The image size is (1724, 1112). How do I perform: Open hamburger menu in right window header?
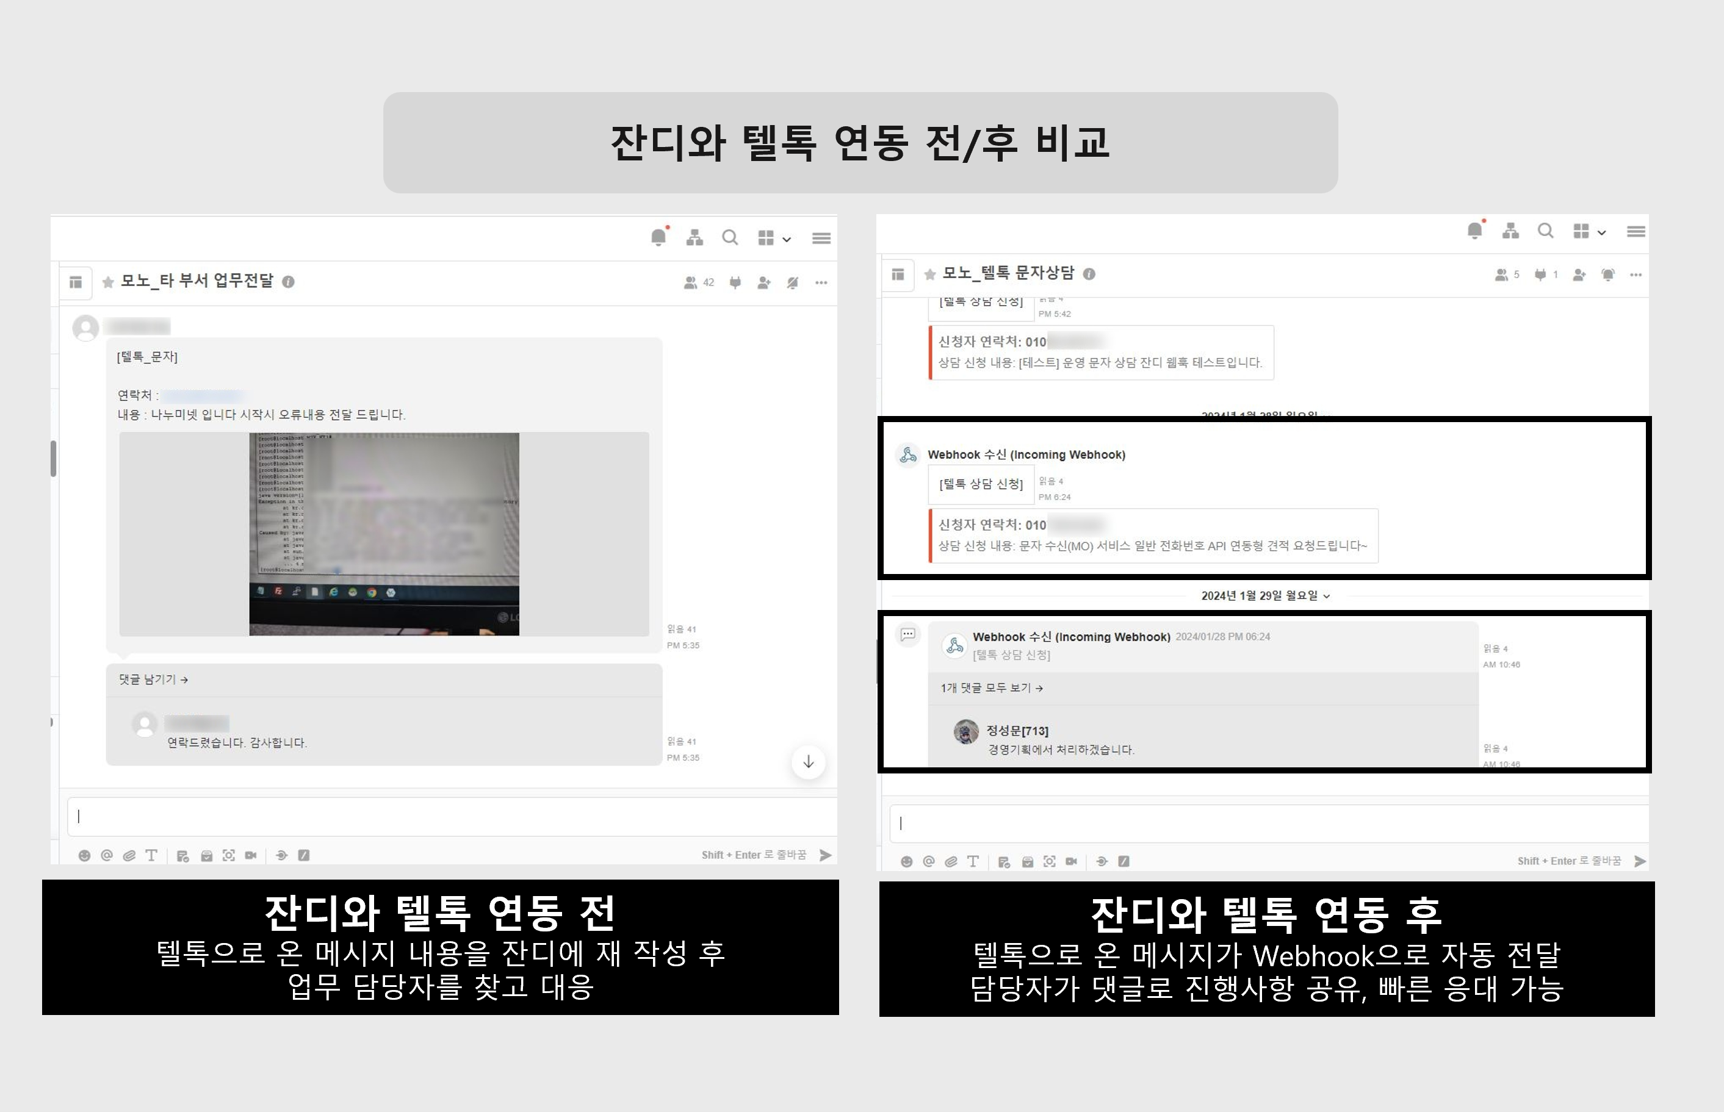(1636, 231)
